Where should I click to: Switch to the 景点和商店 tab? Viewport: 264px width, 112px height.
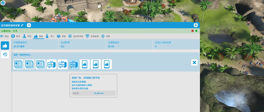pos(76,36)
